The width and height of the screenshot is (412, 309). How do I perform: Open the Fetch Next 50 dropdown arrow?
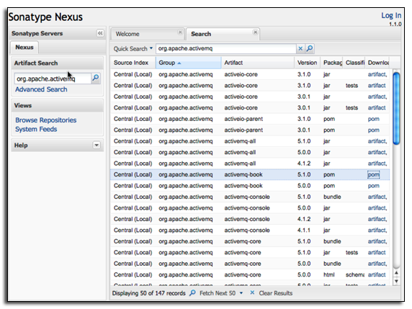click(241, 293)
